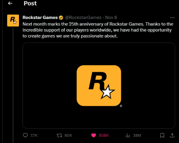This screenshot has height=143, width=179.
Task: Open view analytics bar chart icon
Action: (x=128, y=135)
